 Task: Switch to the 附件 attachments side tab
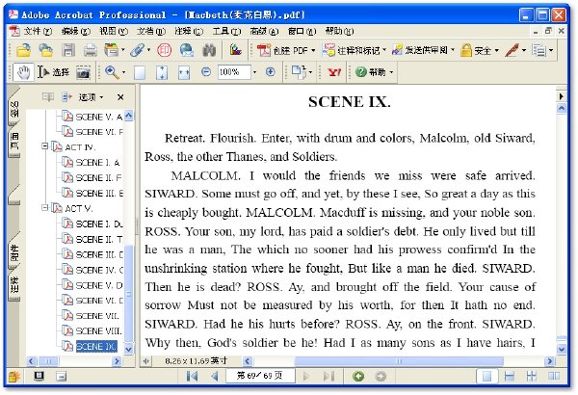pyautogui.click(x=14, y=251)
